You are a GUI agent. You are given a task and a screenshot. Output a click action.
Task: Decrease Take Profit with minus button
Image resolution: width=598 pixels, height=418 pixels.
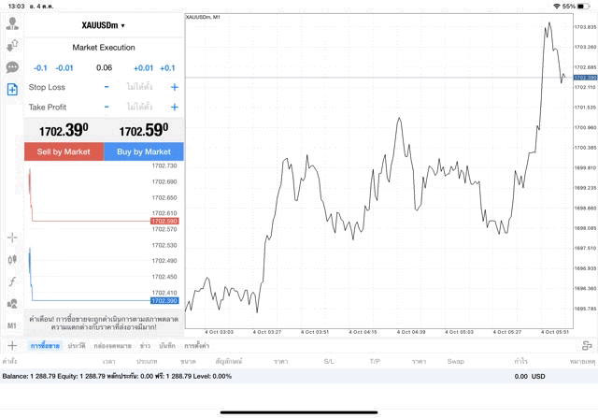click(107, 108)
